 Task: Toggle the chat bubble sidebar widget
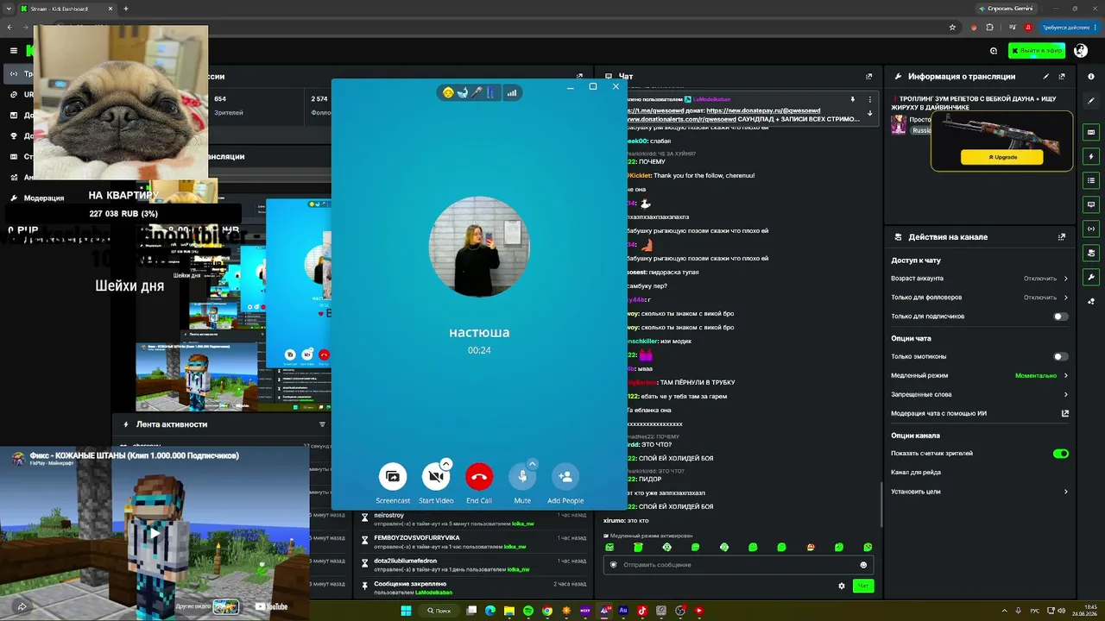[1091, 204]
